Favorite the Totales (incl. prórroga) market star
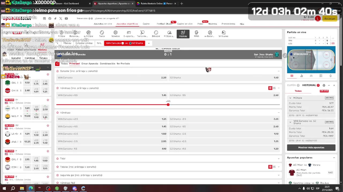 click(x=57, y=167)
